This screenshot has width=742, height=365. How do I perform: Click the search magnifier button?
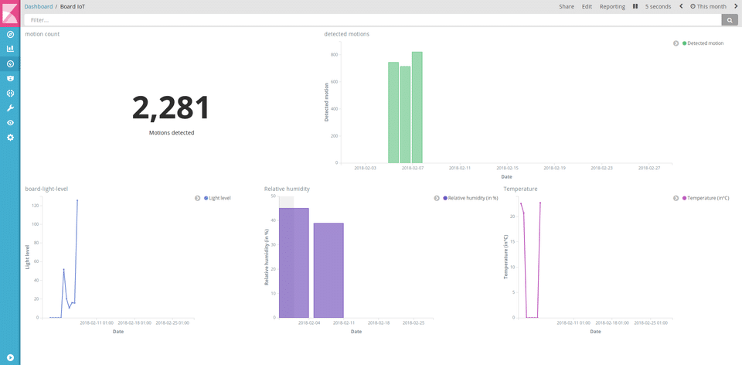click(729, 20)
